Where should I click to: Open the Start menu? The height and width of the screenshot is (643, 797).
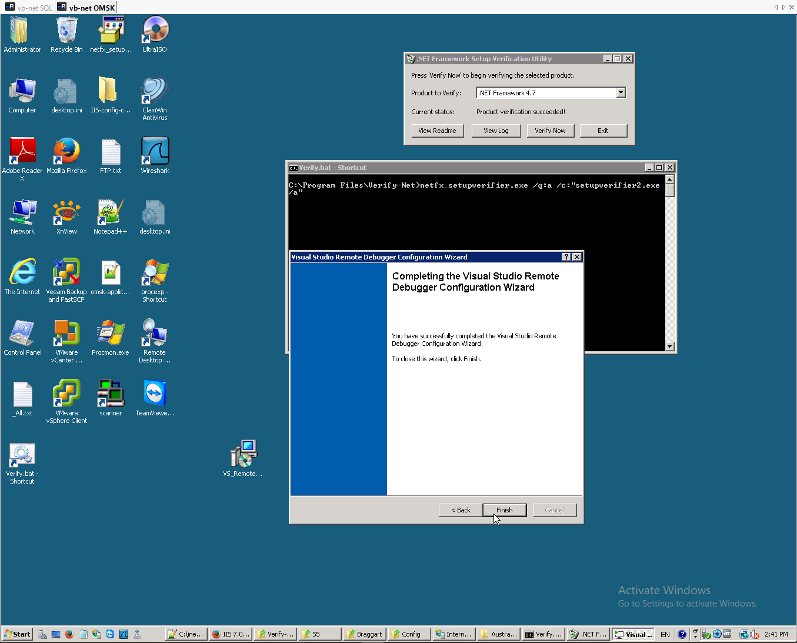17,634
